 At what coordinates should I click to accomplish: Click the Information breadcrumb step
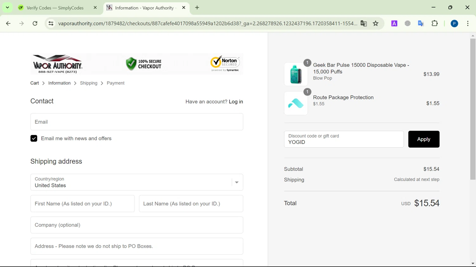pyautogui.click(x=59, y=83)
